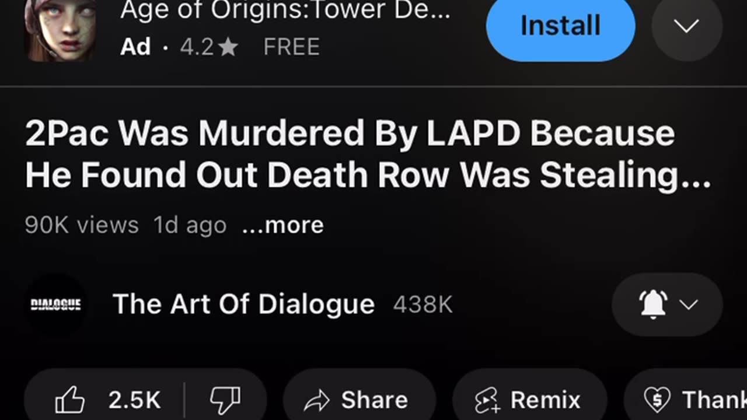Viewport: 747px width, 420px height.
Task: Tap the Share arrow icon
Action: (317, 400)
